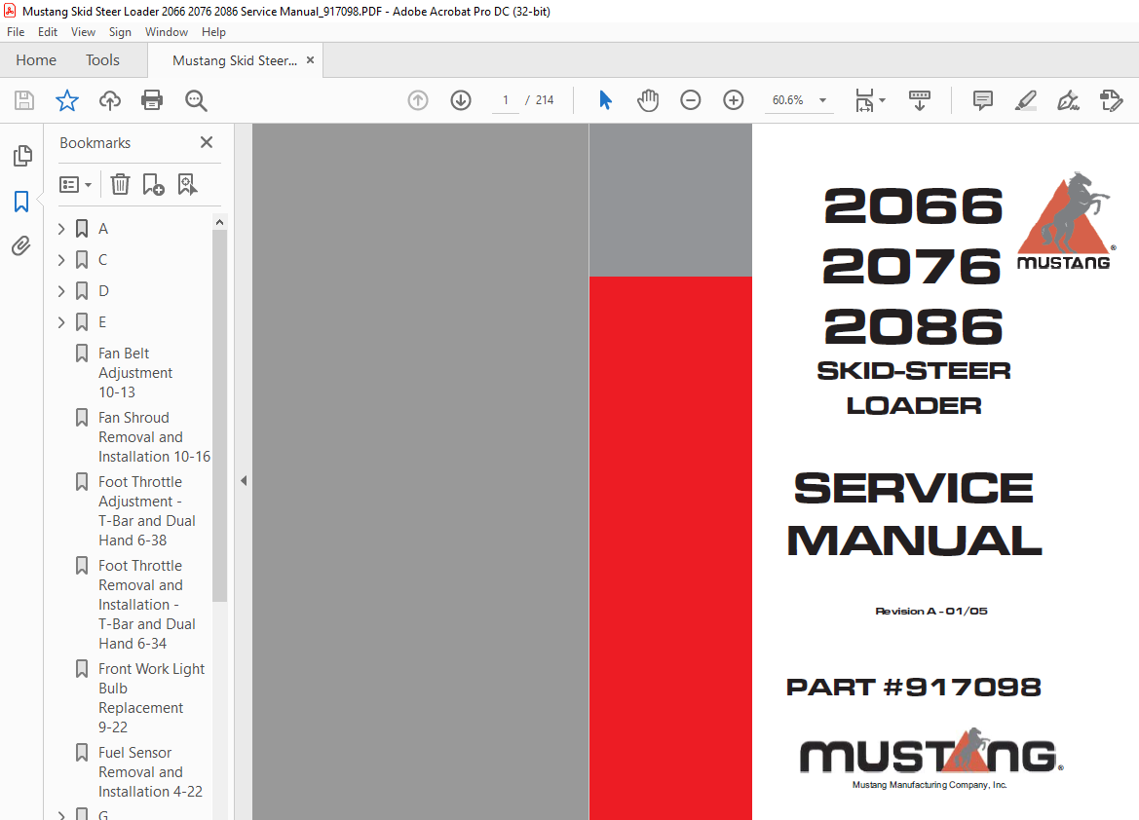Zoom out with minus icon

(690, 100)
